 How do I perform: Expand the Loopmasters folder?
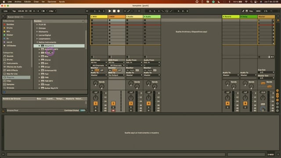[x=37, y=39]
